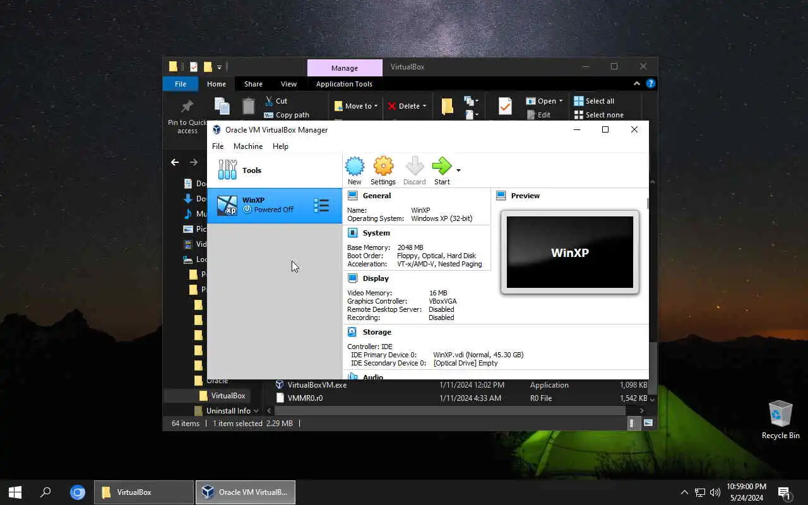
Task: Click the Explorer help question mark icon
Action: coord(651,83)
